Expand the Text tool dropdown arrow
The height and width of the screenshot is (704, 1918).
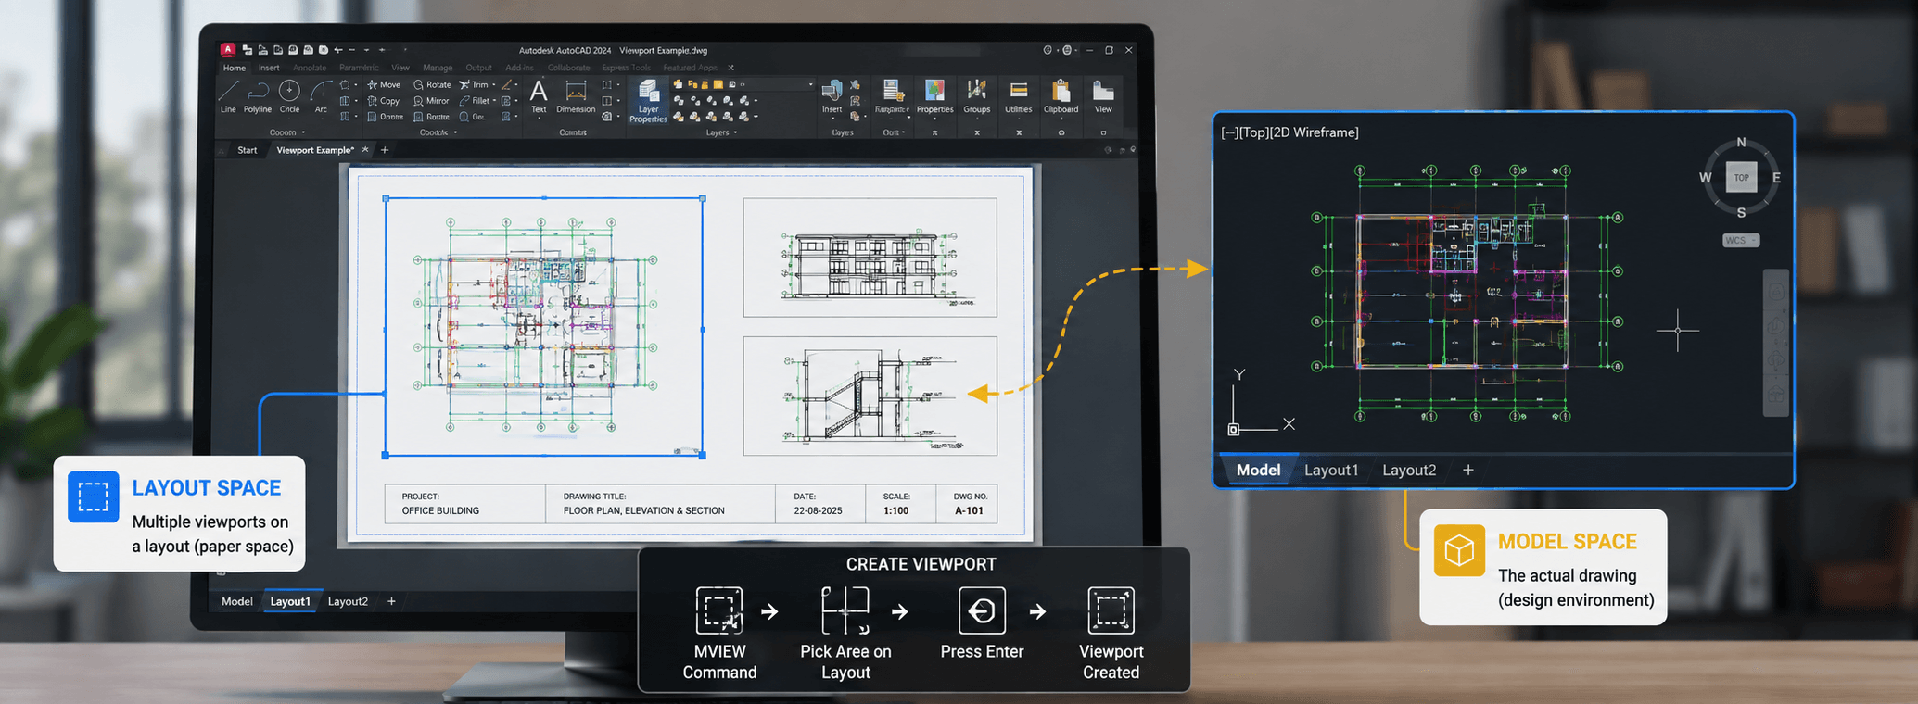tap(539, 118)
